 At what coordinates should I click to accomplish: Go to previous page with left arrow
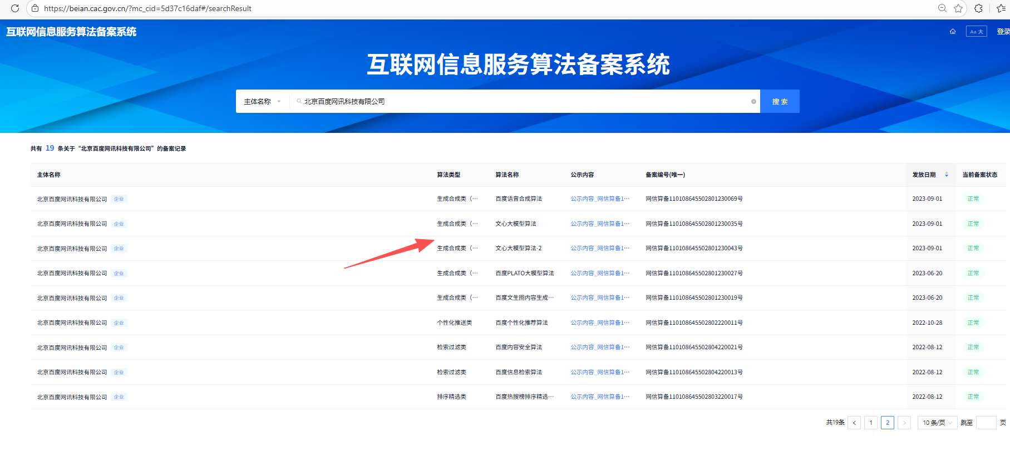[x=854, y=423]
